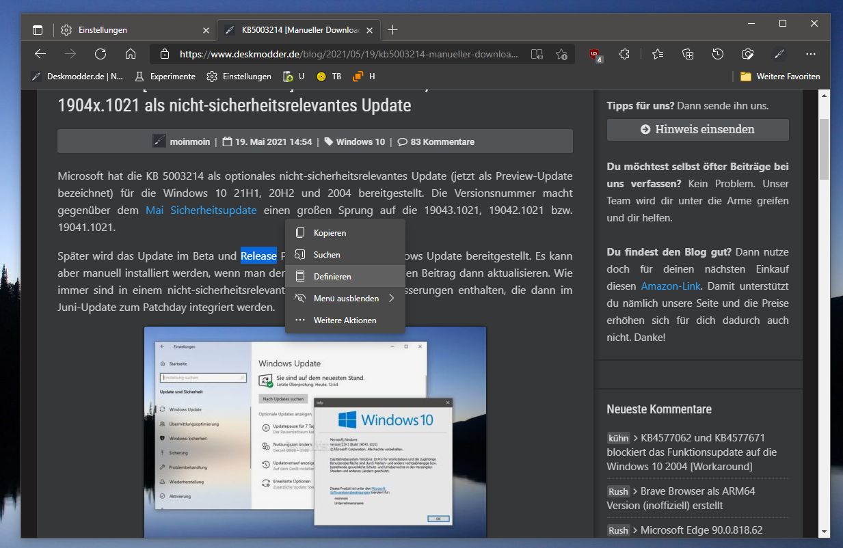Screen dimensions: 843x548
Task: Open the Collections panel
Action: point(688,54)
